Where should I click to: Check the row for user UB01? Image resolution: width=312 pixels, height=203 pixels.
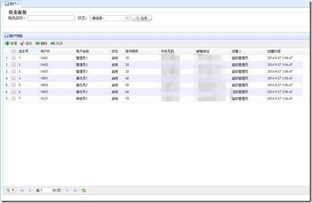(13, 78)
